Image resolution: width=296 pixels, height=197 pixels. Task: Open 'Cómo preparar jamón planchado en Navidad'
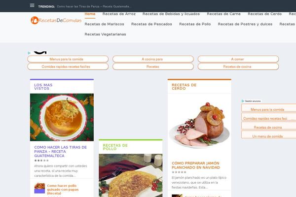click(196, 165)
